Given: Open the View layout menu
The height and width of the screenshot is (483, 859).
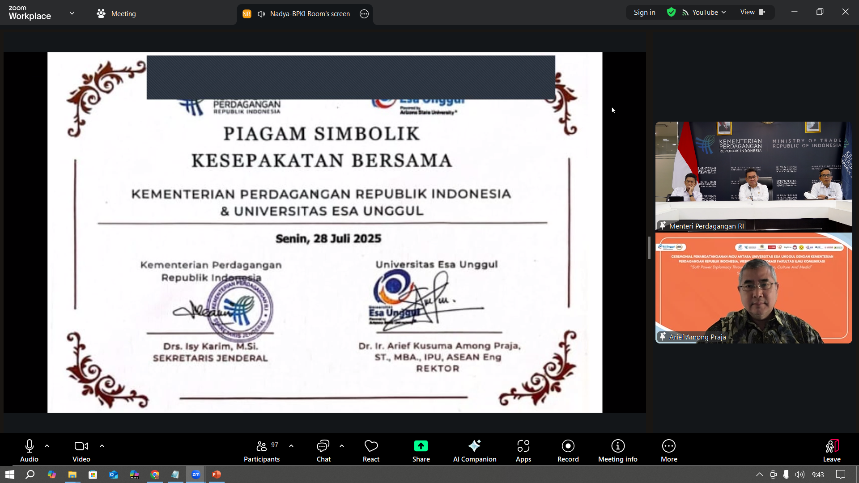Looking at the screenshot, I should pyautogui.click(x=753, y=12).
